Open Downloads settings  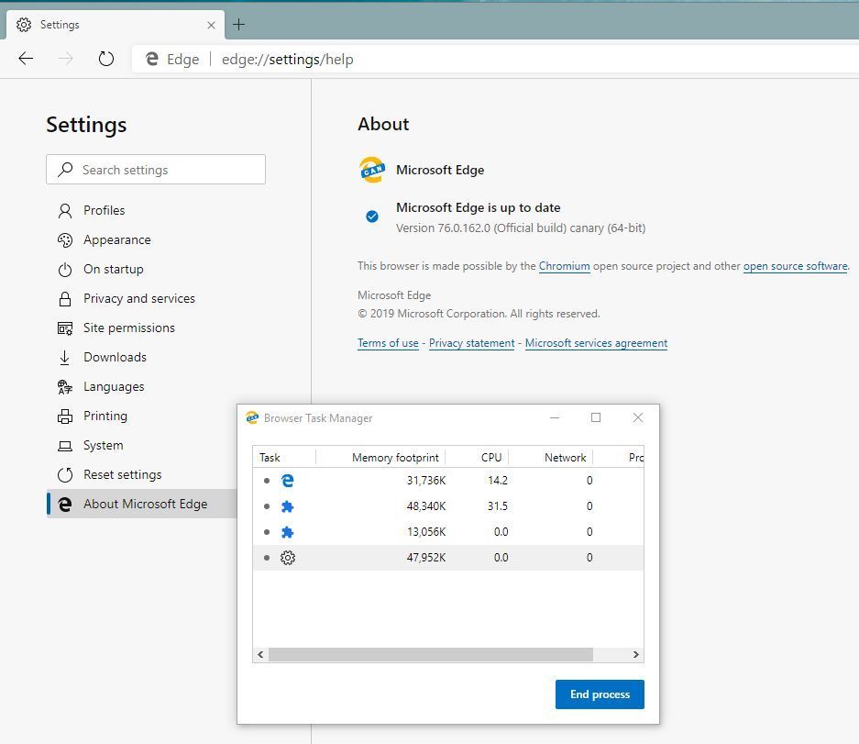coord(115,358)
